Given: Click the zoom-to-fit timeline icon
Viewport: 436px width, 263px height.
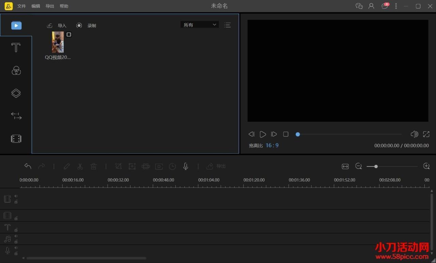Looking at the screenshot, I should coord(345,166).
